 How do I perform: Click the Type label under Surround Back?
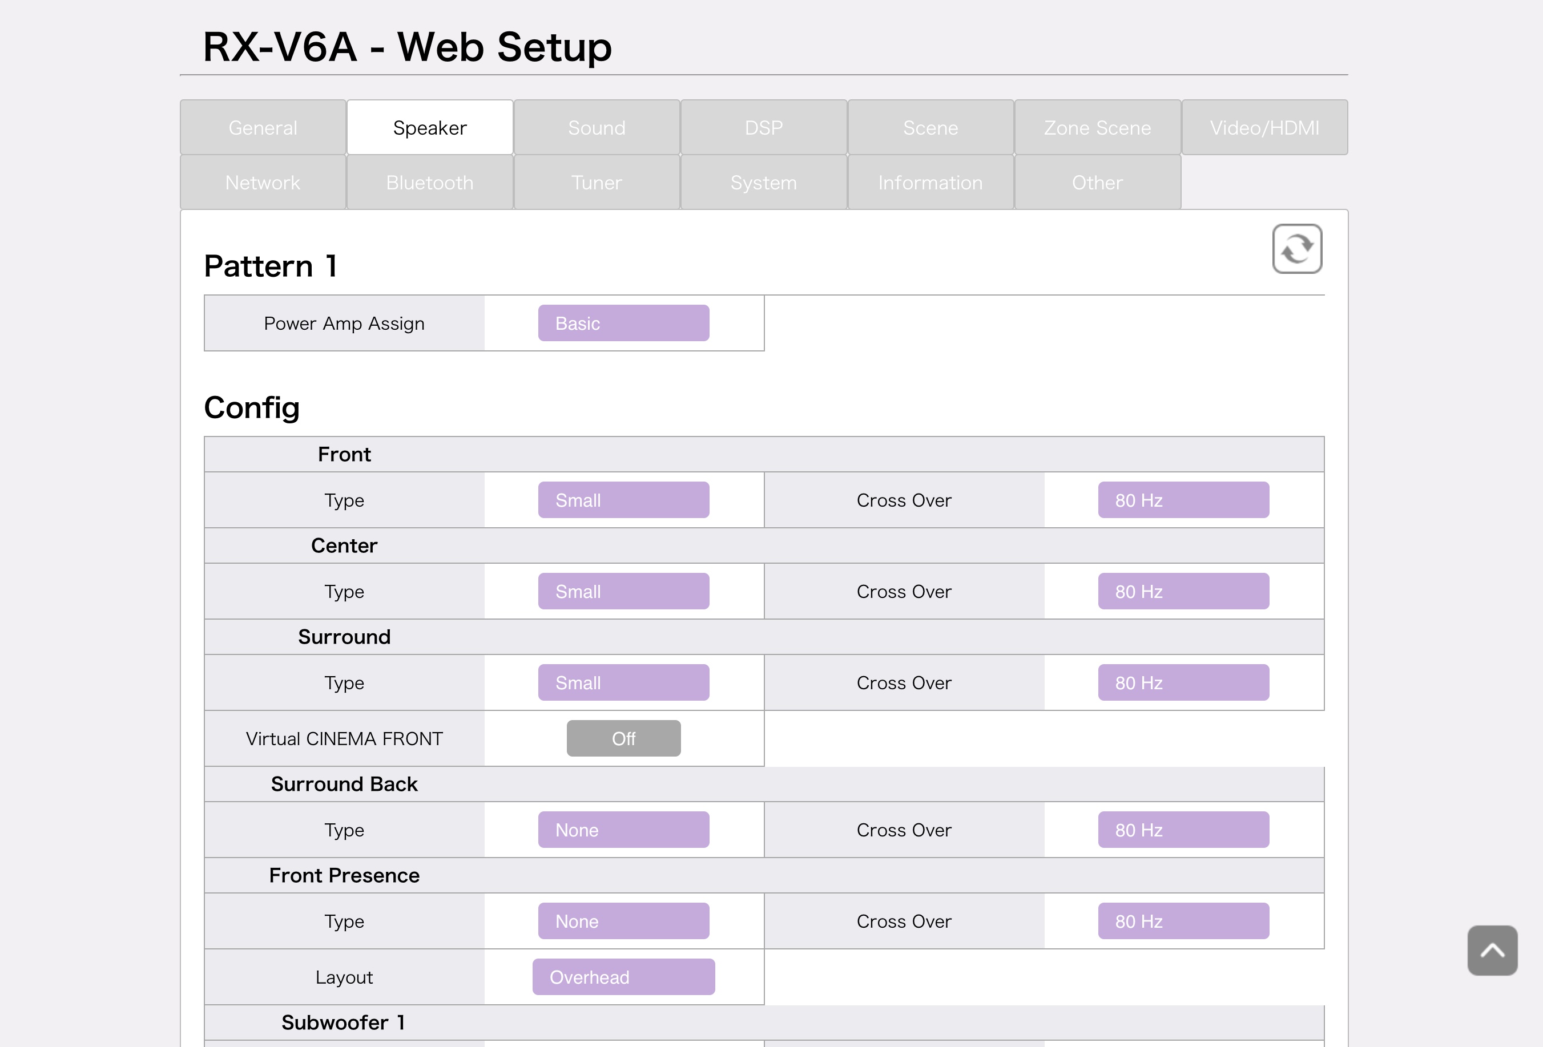tap(344, 830)
